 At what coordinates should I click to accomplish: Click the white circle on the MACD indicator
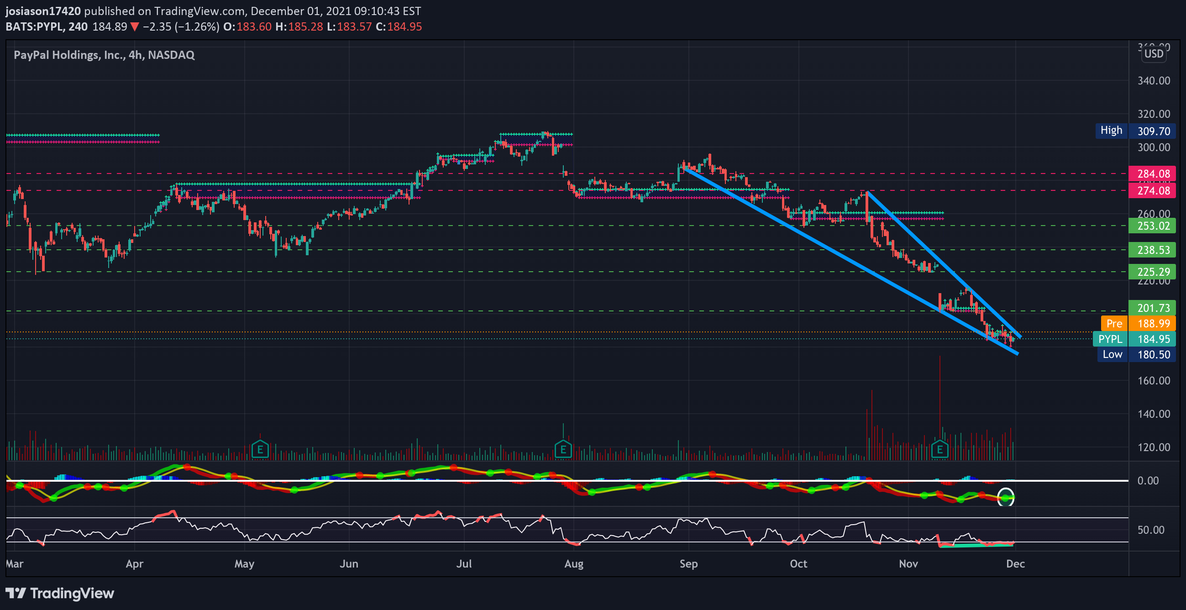[1006, 497]
